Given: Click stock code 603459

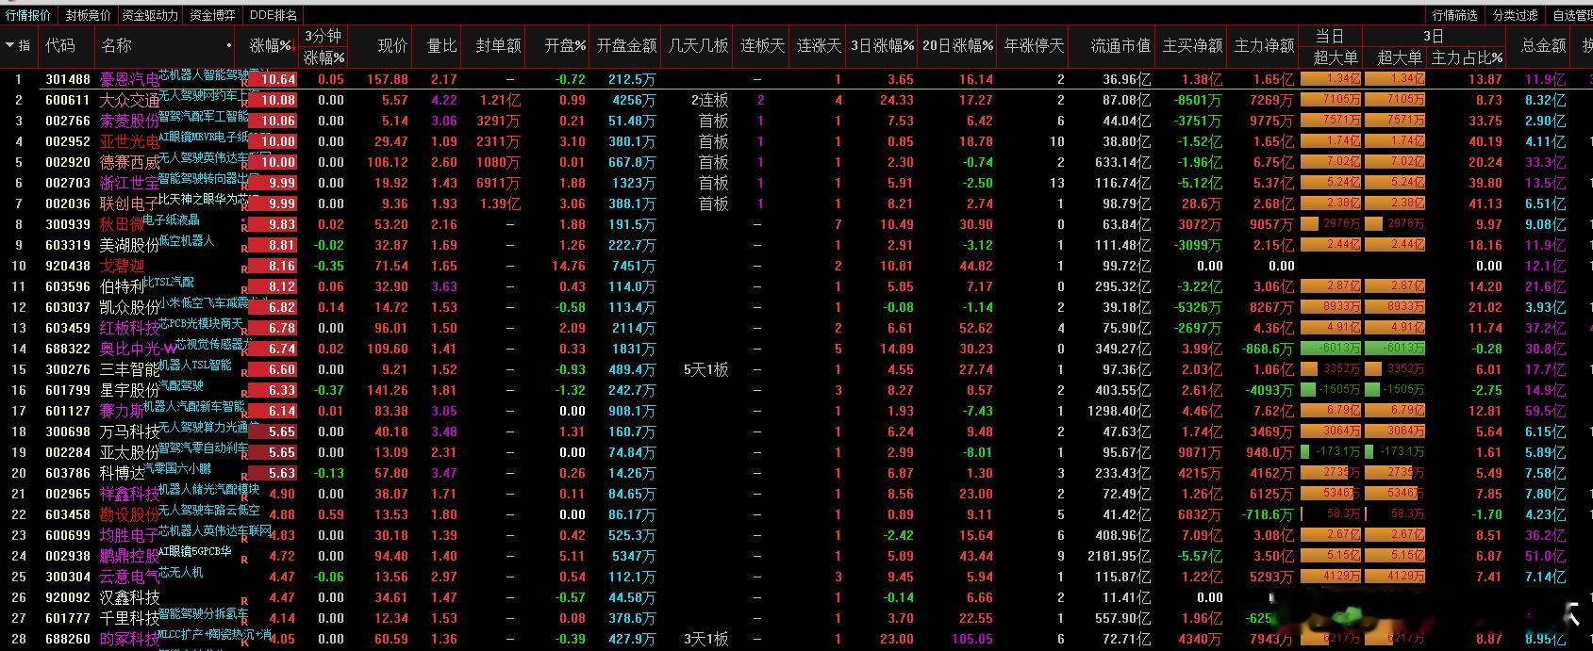Looking at the screenshot, I should pos(68,328).
